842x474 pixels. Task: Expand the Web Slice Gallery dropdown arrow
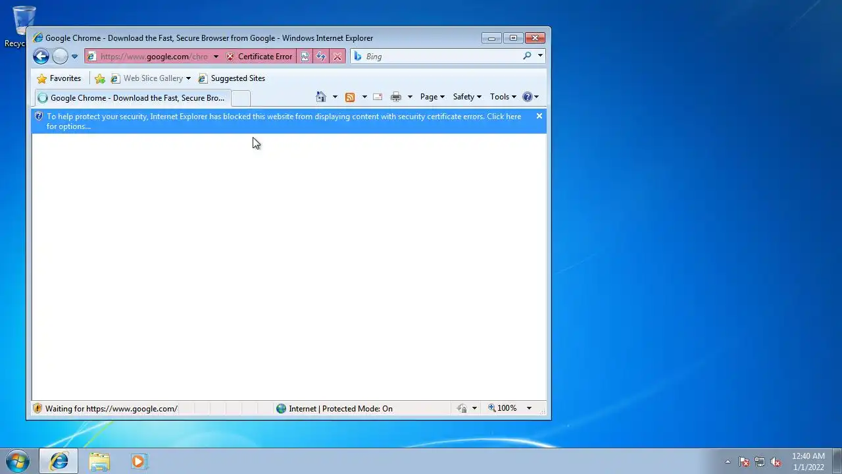[x=188, y=78]
